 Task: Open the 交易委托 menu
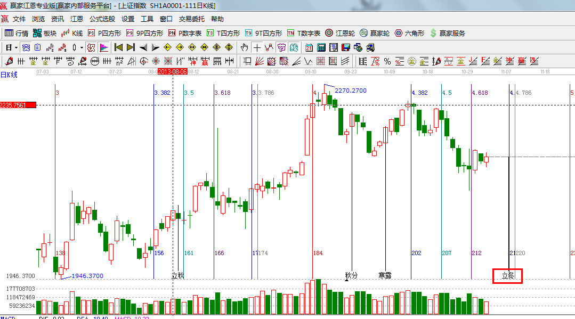point(191,19)
